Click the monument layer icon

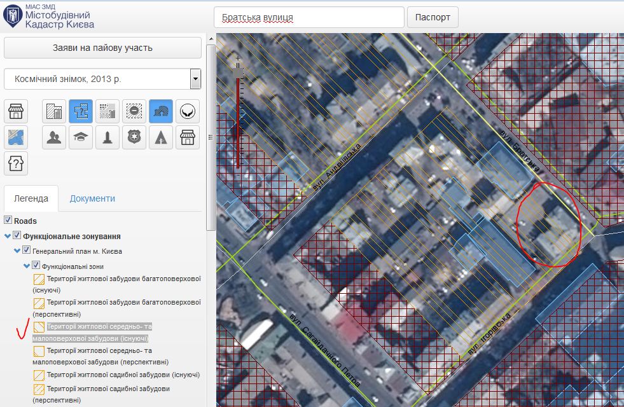coord(107,137)
